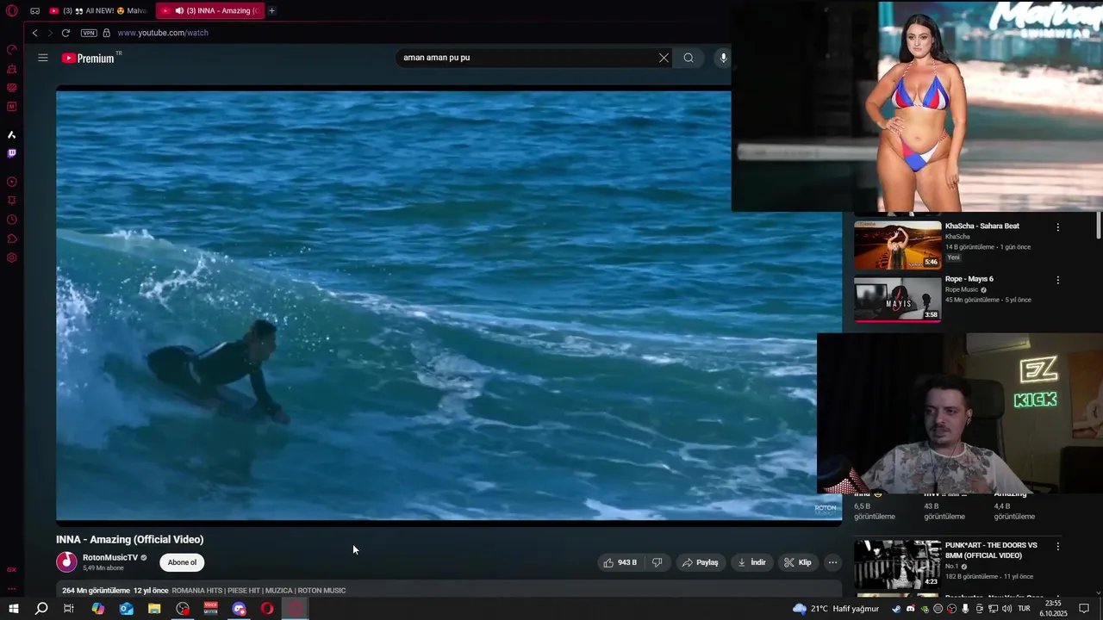Go back to the previous page

tap(34, 33)
